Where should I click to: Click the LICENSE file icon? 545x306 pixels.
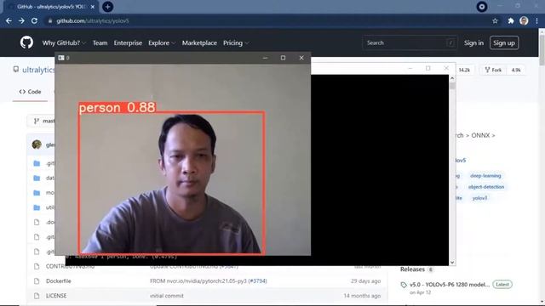click(37, 296)
